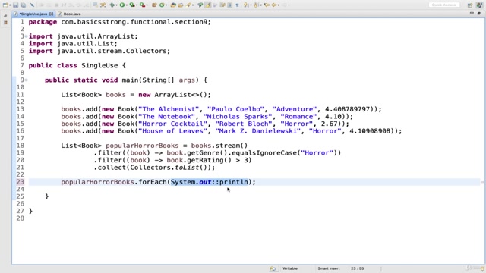Image resolution: width=486 pixels, height=273 pixels.
Task: Click the Previous Annotation icon
Action: click(x=256, y=5)
